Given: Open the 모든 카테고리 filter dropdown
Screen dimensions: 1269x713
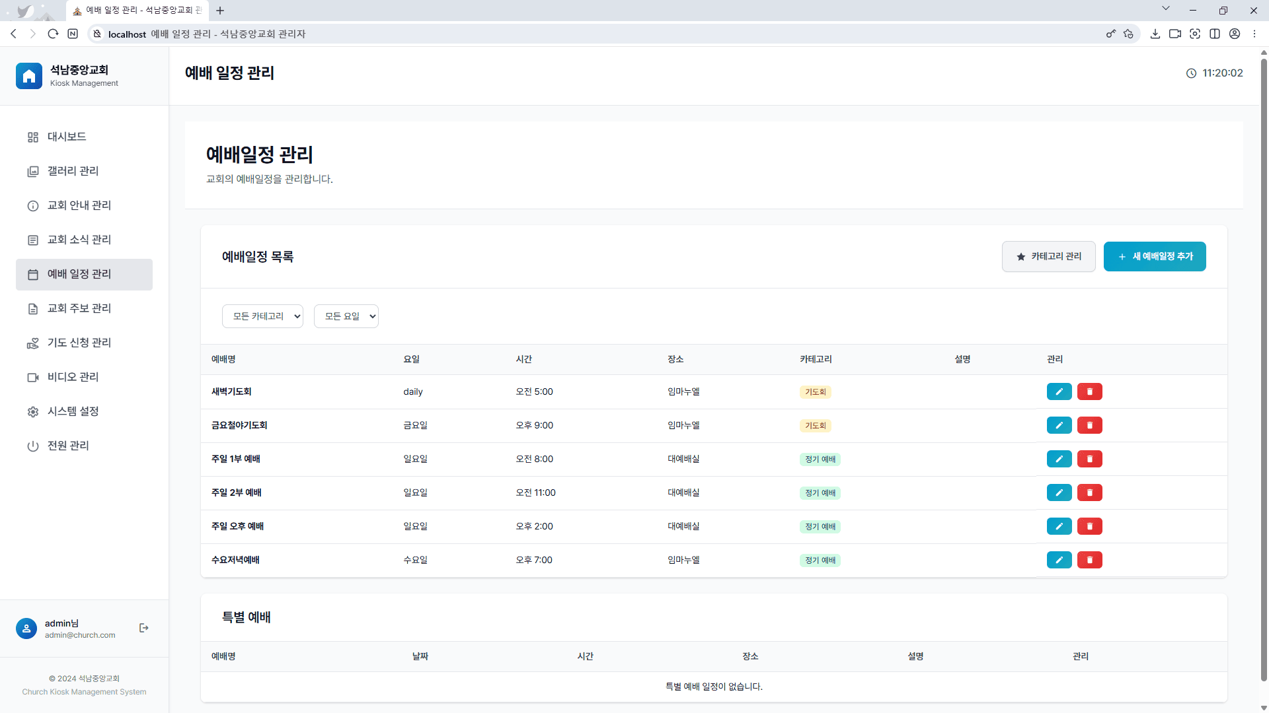Looking at the screenshot, I should [x=262, y=316].
